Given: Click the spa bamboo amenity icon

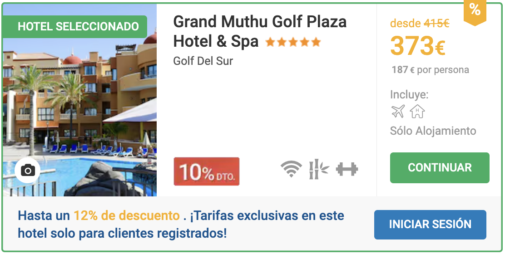Looking at the screenshot, I should pos(319,169).
